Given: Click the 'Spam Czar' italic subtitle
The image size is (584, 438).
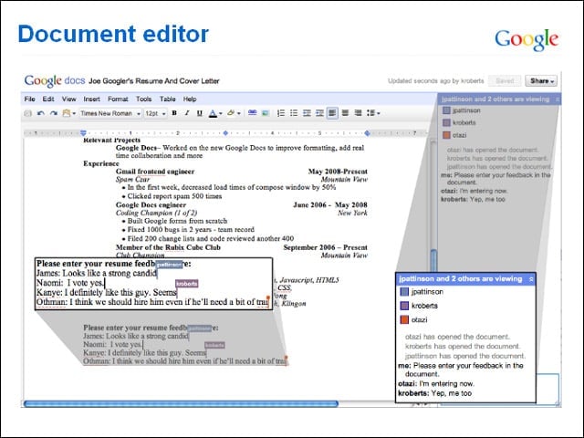Looking at the screenshot, I should (x=132, y=179).
